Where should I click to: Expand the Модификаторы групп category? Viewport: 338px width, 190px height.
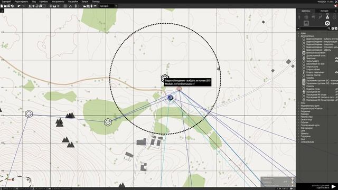click(x=298, y=106)
